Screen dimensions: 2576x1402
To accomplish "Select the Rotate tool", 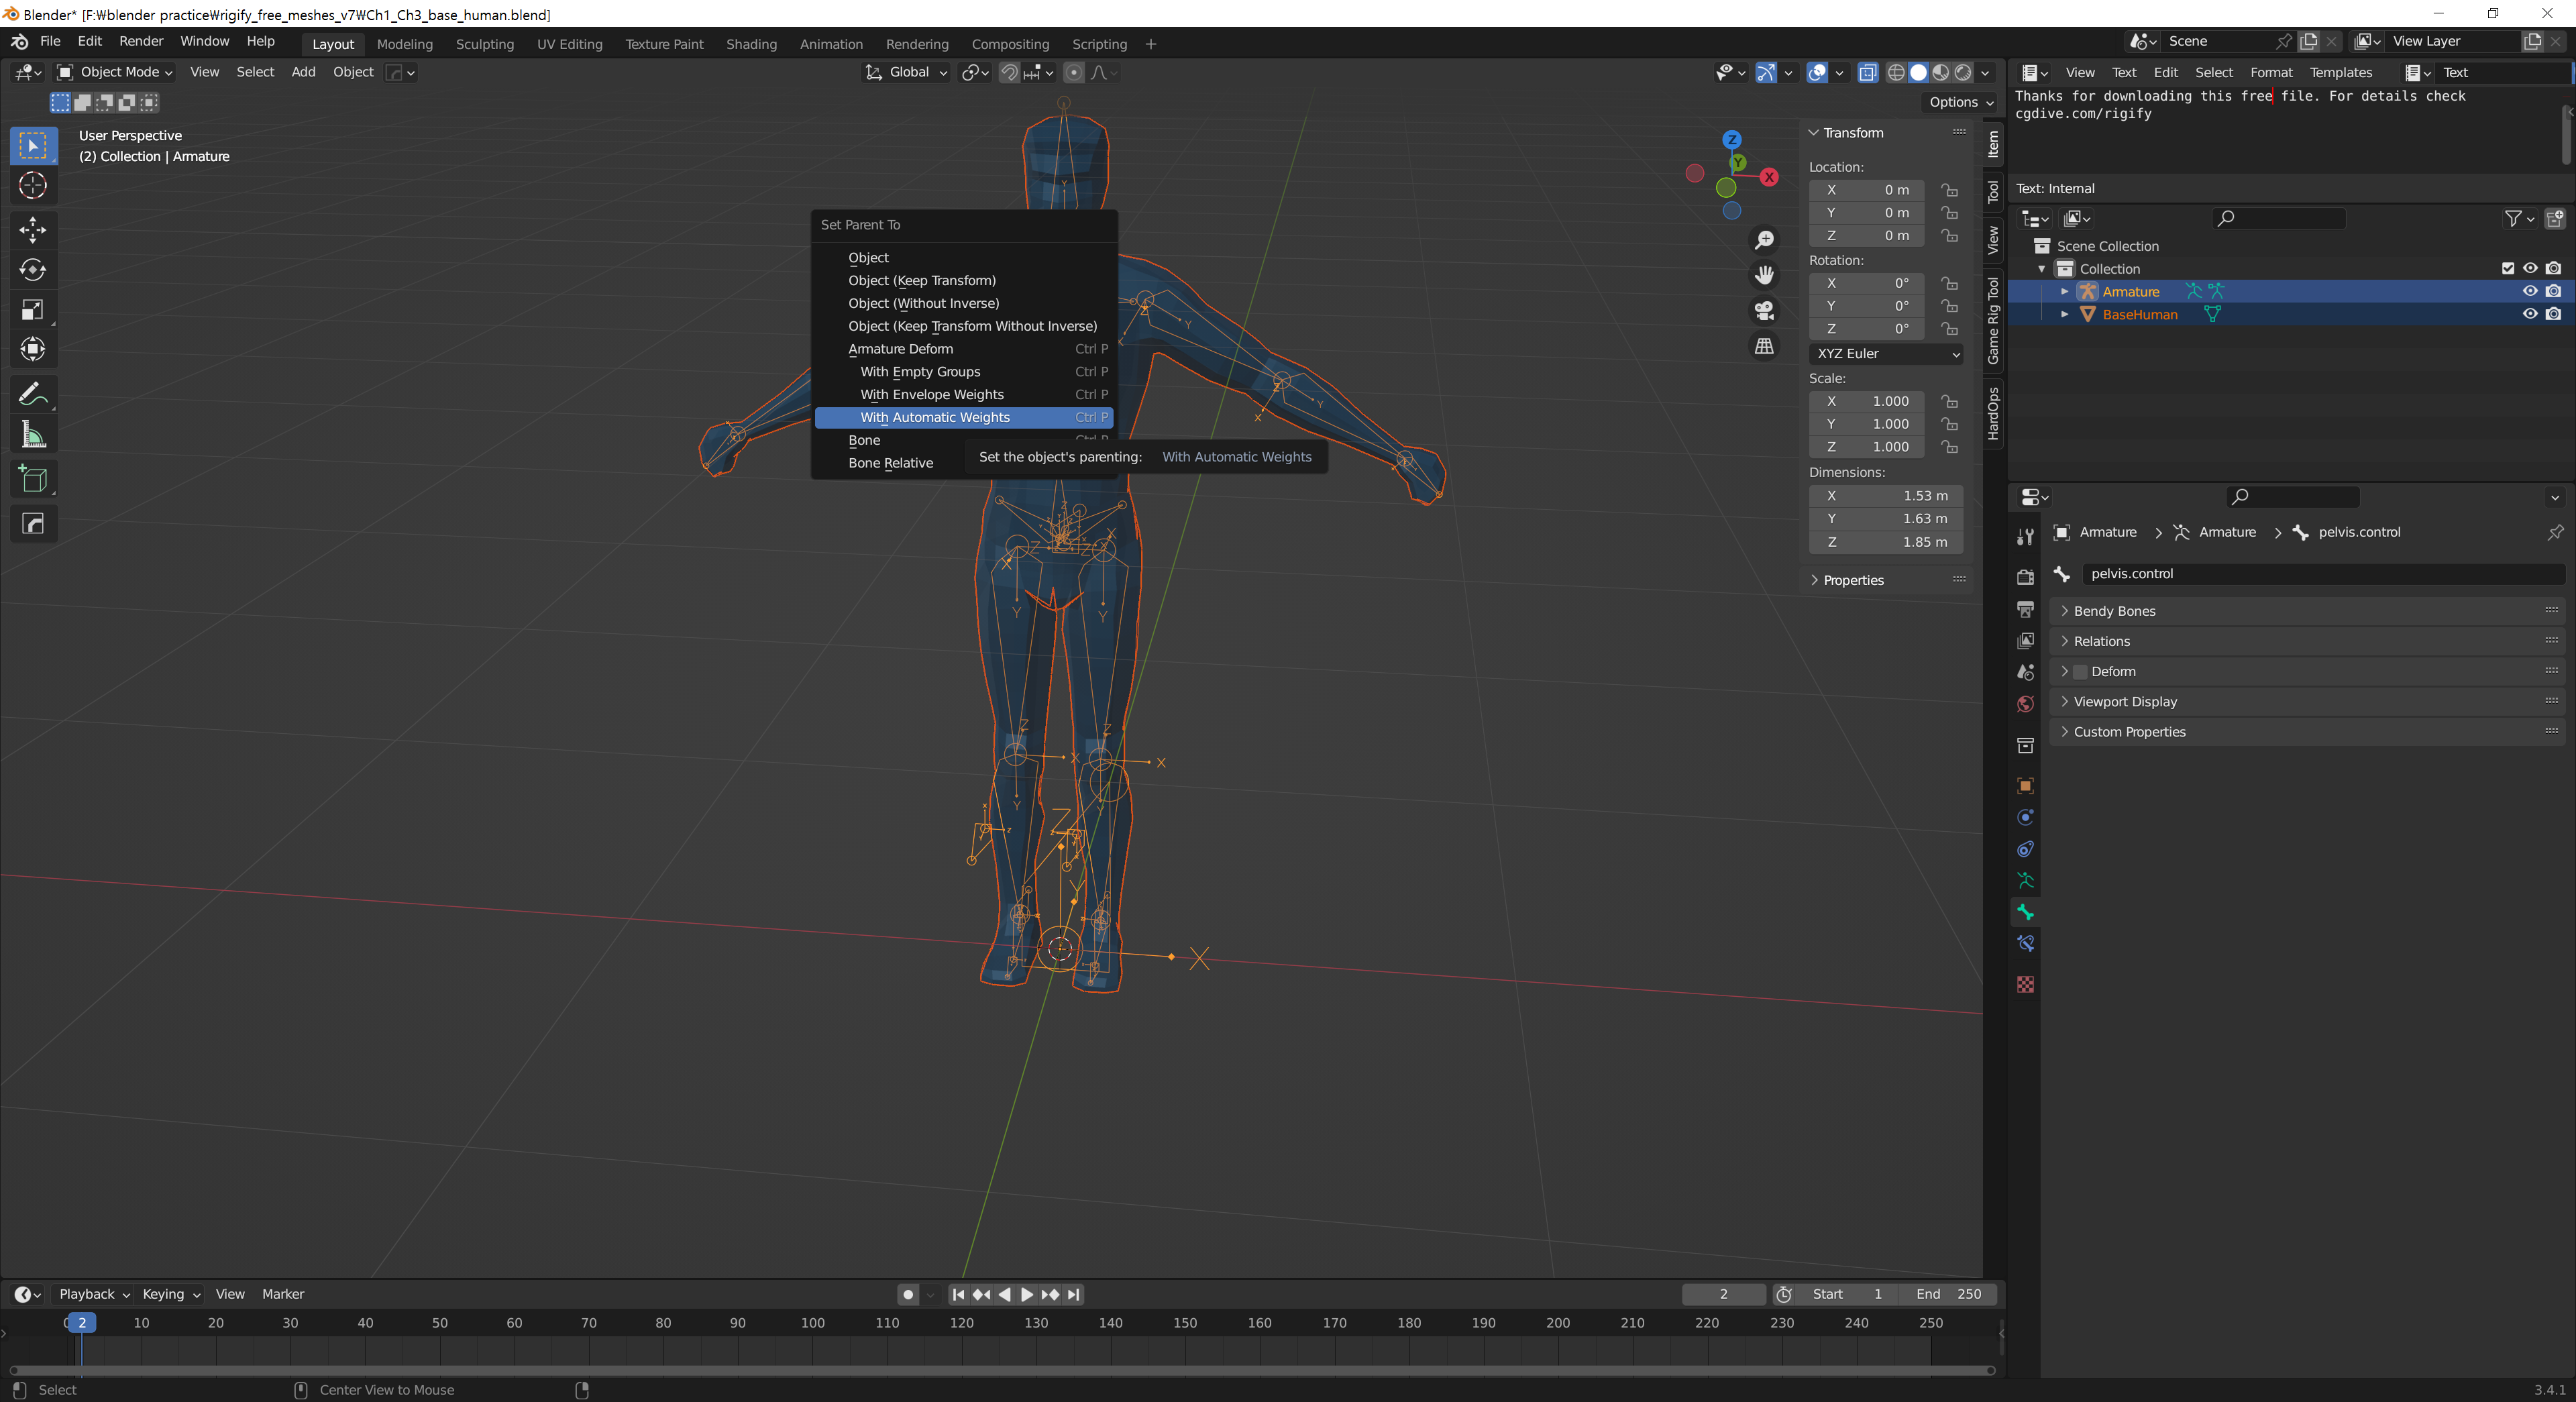I will [33, 270].
